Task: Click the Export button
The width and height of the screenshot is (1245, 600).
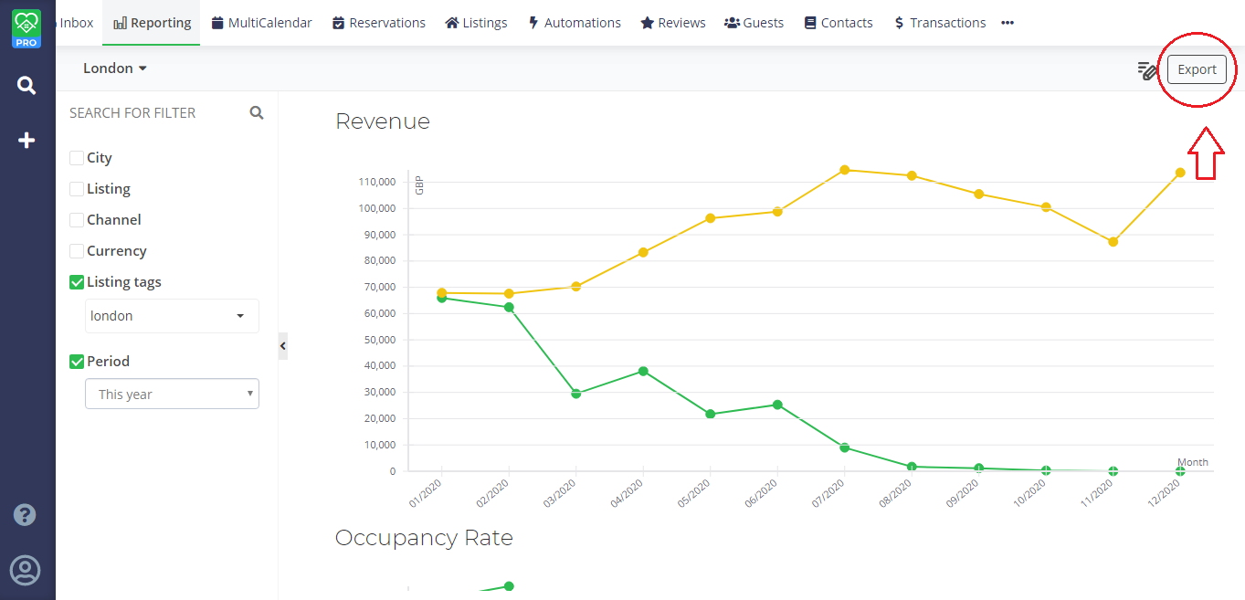Action: (1197, 69)
